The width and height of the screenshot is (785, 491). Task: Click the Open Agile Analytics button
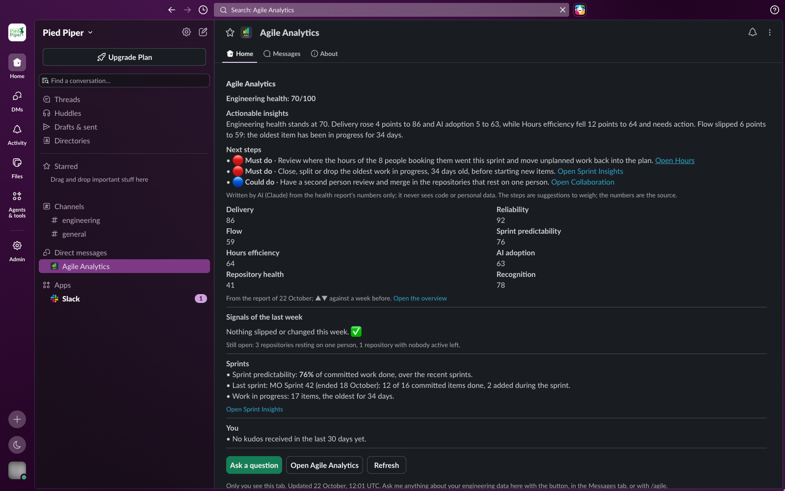324,465
